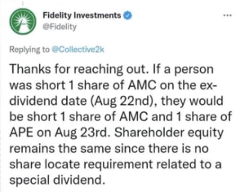The width and height of the screenshot is (239, 192).
Task: Open the @Collective2k mention link
Action: click(x=78, y=50)
